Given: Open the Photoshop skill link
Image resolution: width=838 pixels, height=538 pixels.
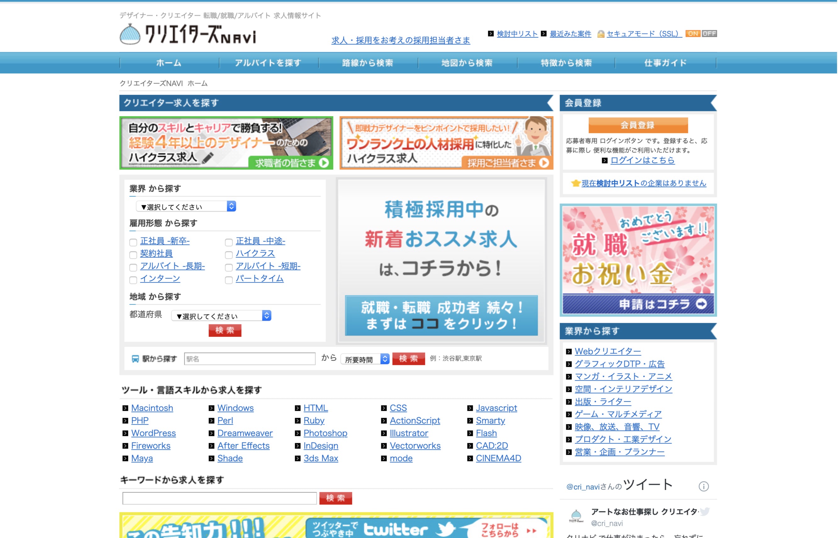Looking at the screenshot, I should coord(325,433).
